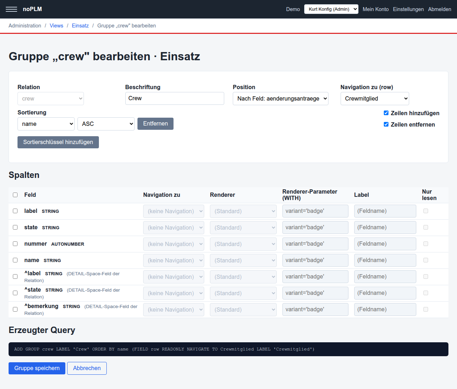Open the Position dropdown
Image resolution: width=457 pixels, height=389 pixels.
pos(281,99)
